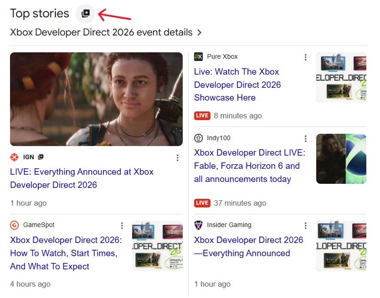This screenshot has width=380, height=298.
Task: Open the Pure Xbox showcase headline link
Action: (x=237, y=85)
